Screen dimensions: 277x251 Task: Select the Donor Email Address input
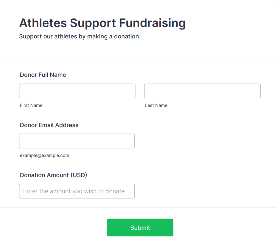(x=77, y=141)
